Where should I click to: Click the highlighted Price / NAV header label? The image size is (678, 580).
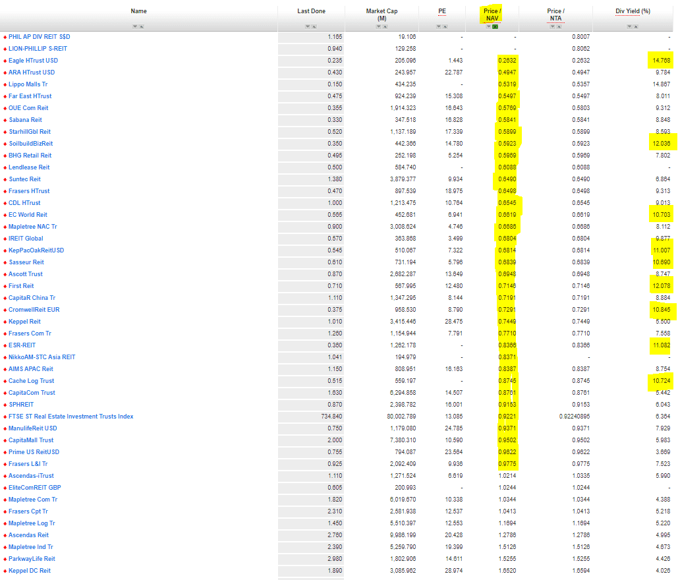point(492,14)
